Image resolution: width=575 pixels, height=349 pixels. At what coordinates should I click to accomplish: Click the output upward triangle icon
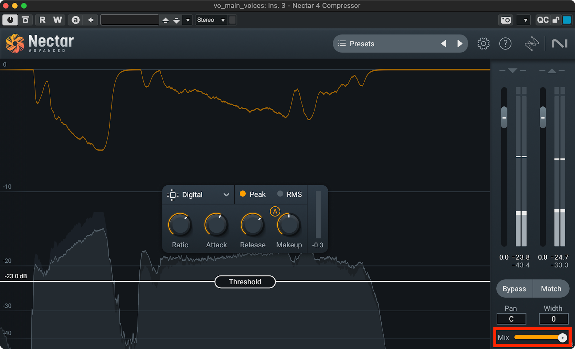pyautogui.click(x=552, y=71)
